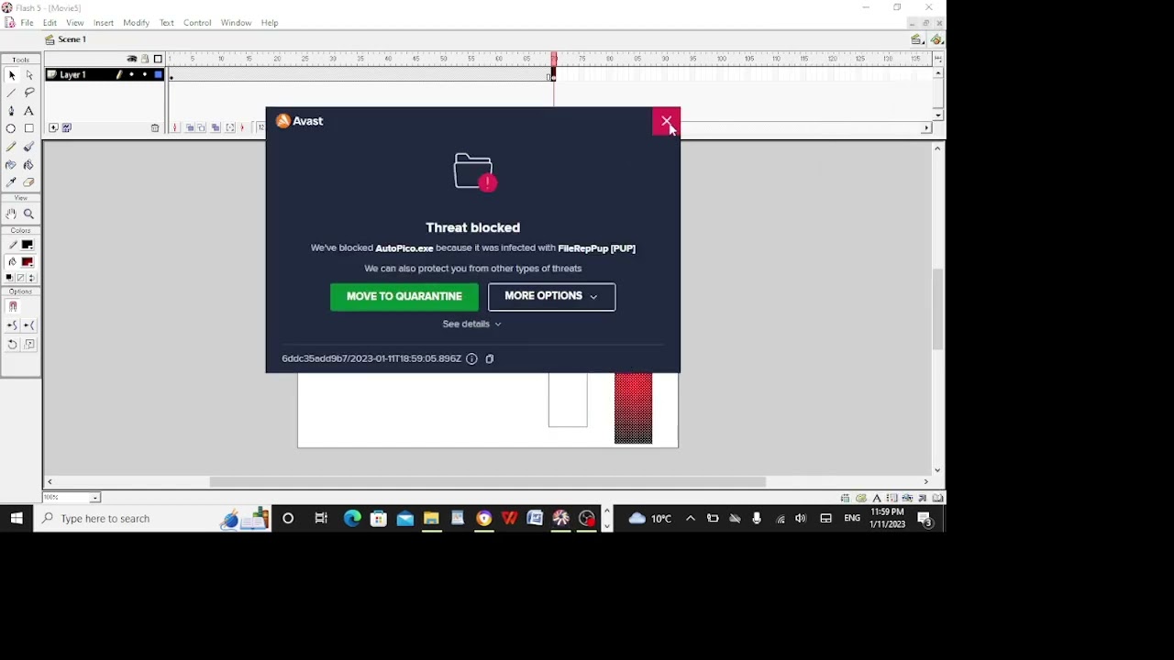Show hidden system tray icons
Image resolution: width=1174 pixels, height=660 pixels.
point(691,519)
